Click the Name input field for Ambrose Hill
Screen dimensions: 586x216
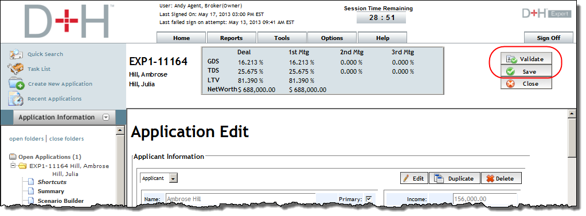240,199
